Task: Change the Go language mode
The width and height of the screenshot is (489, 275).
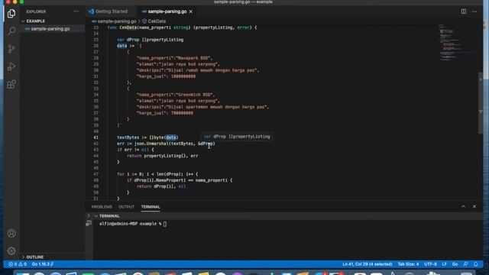Action: (x=455, y=264)
